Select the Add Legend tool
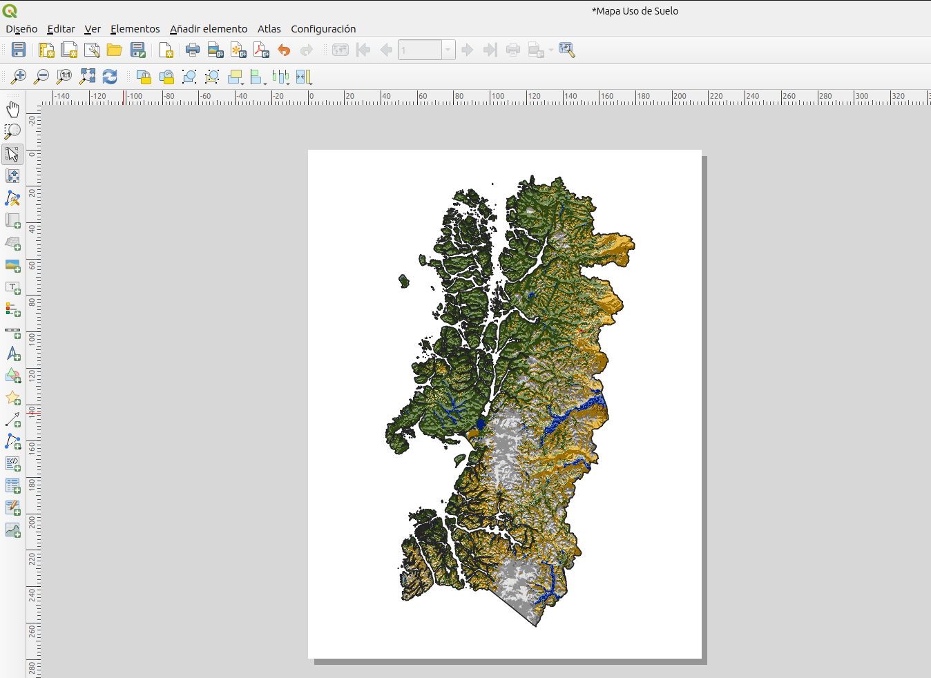This screenshot has height=678, width=931. click(x=12, y=309)
